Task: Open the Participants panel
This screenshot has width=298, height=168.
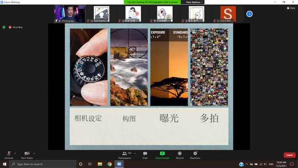Action: point(125,155)
